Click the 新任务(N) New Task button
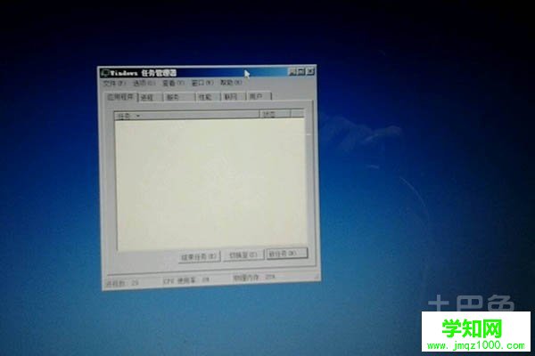 [287, 254]
